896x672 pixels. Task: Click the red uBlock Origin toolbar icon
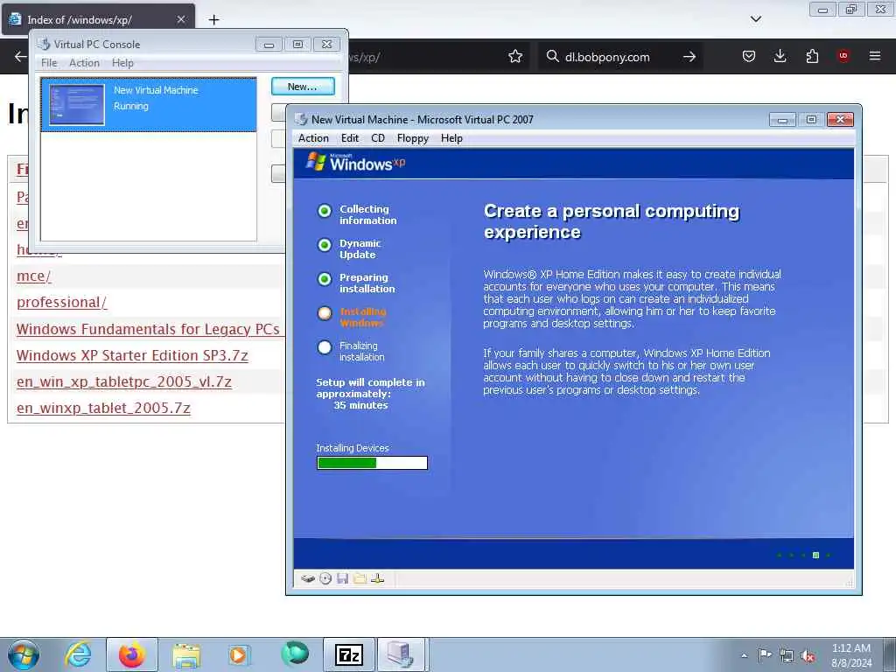843,55
